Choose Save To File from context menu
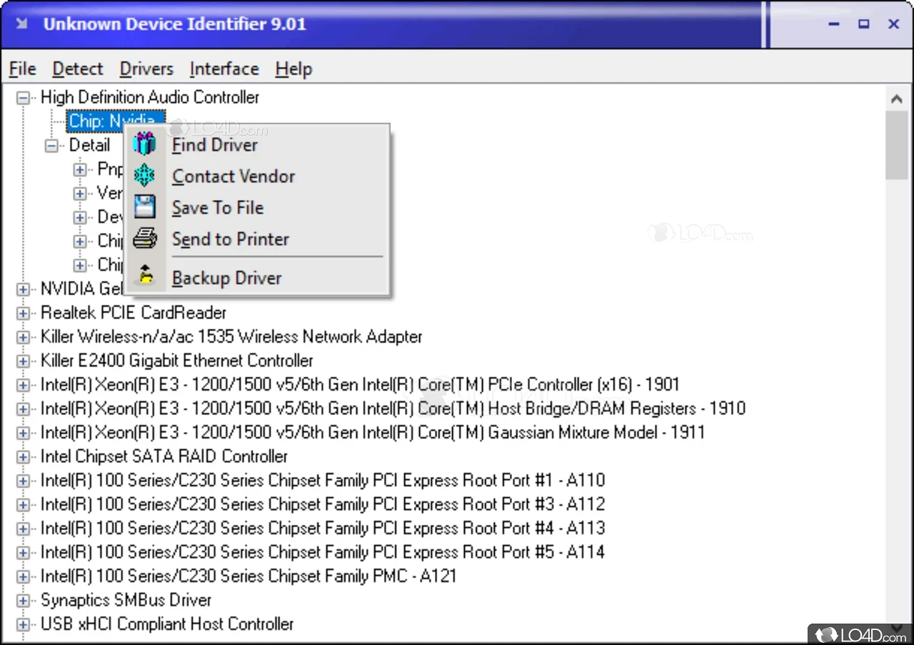This screenshot has height=645, width=914. tap(257, 207)
